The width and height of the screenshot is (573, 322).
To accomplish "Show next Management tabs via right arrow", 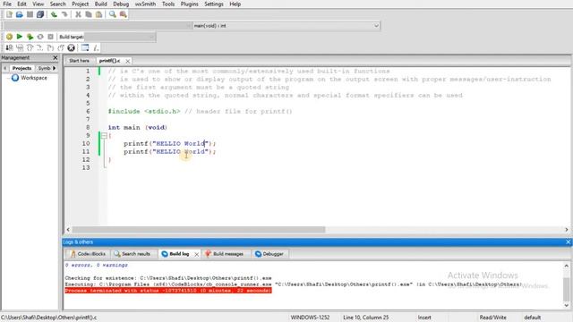I will [54, 68].
